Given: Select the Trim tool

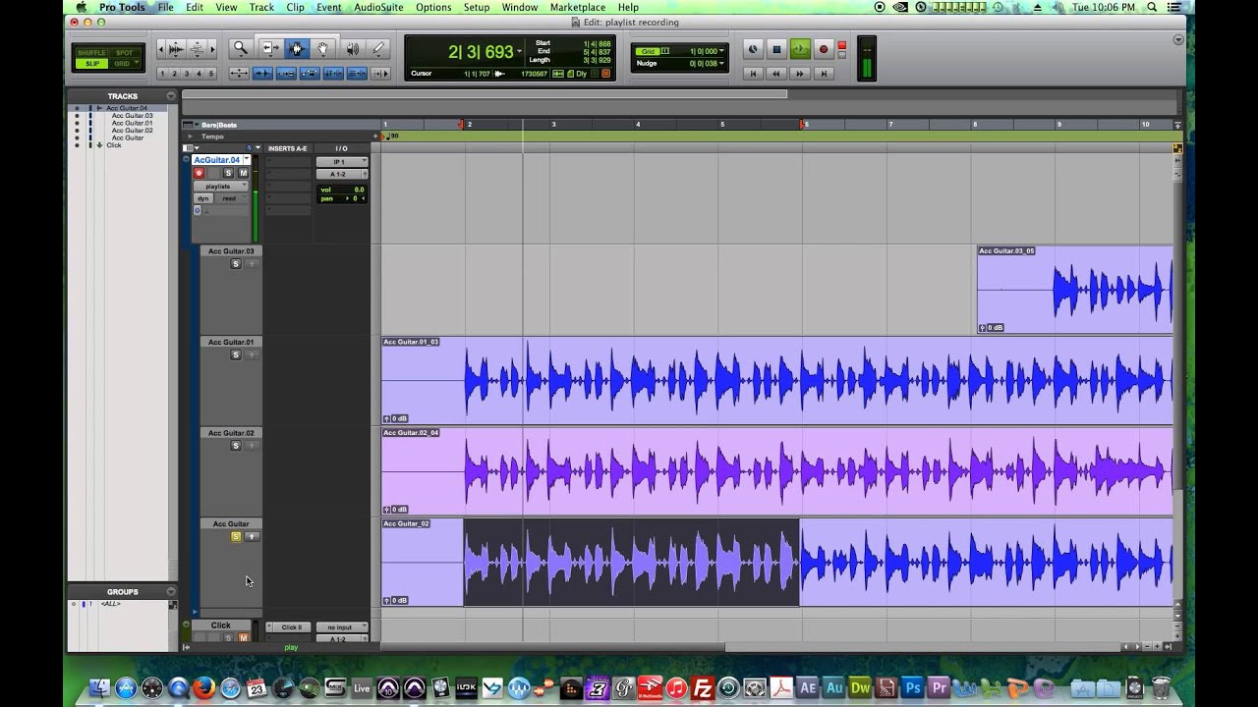Looking at the screenshot, I should coord(271,48).
